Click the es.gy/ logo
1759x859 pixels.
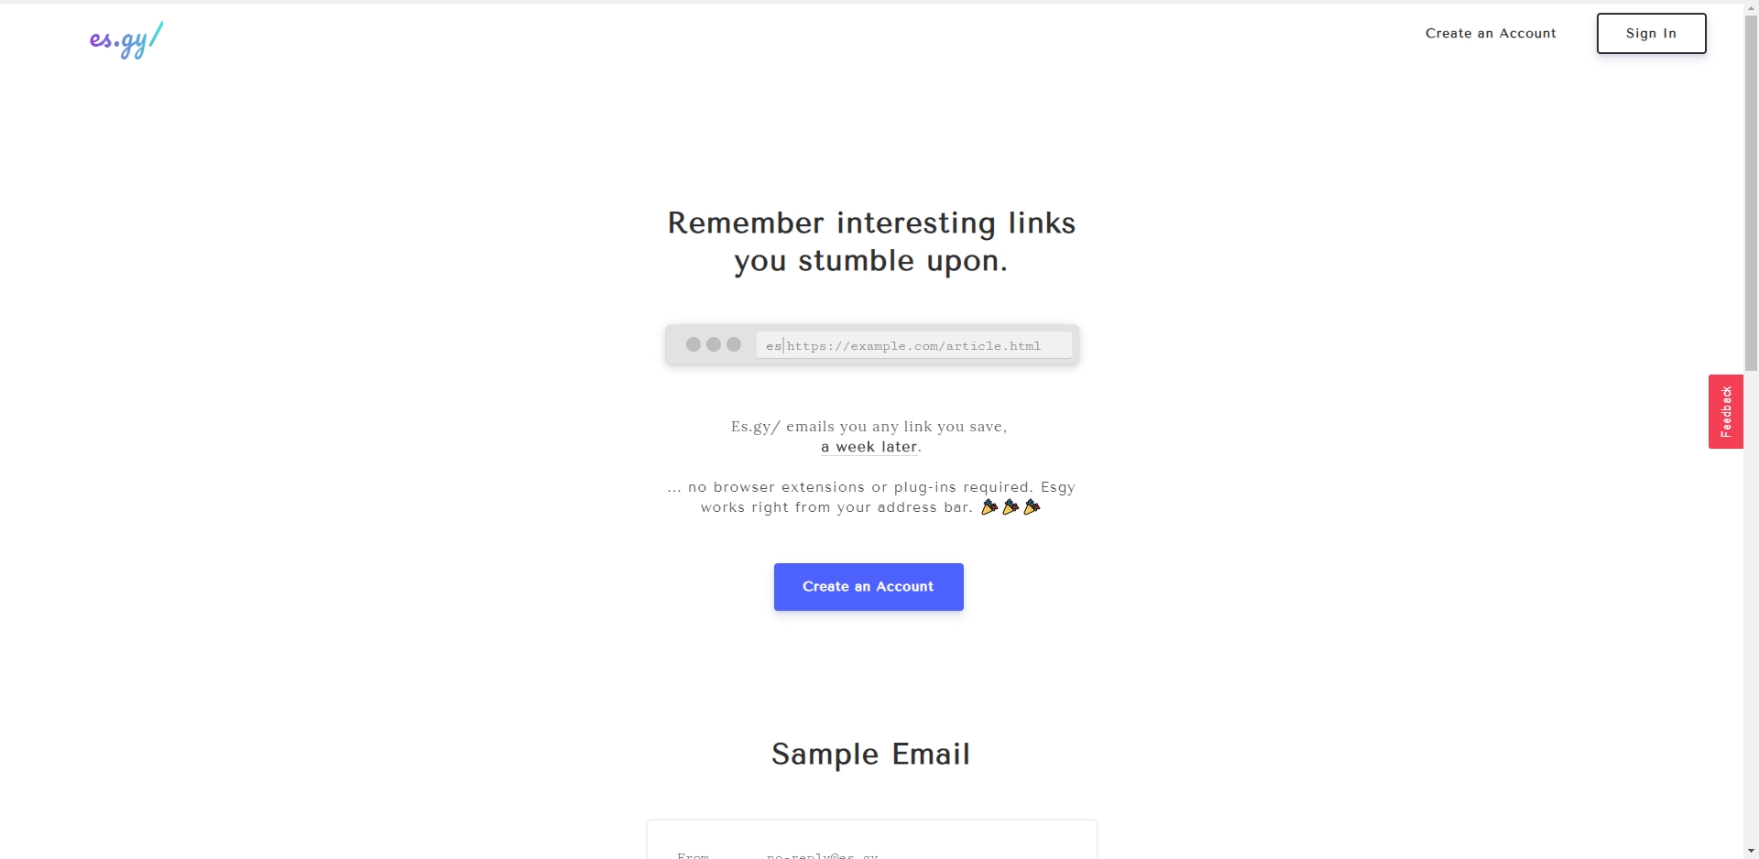pyautogui.click(x=126, y=40)
